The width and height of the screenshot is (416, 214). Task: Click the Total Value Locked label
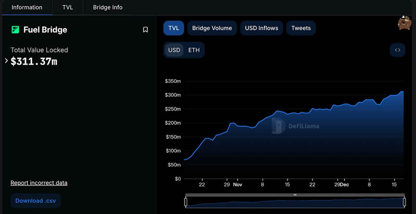click(40, 50)
